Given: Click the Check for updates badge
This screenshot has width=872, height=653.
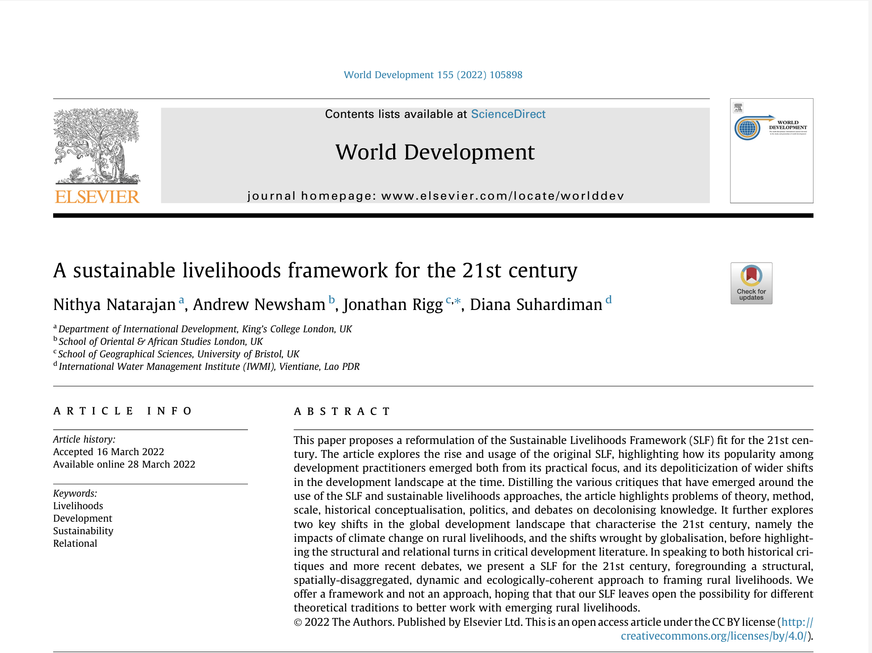Looking at the screenshot, I should pyautogui.click(x=752, y=284).
